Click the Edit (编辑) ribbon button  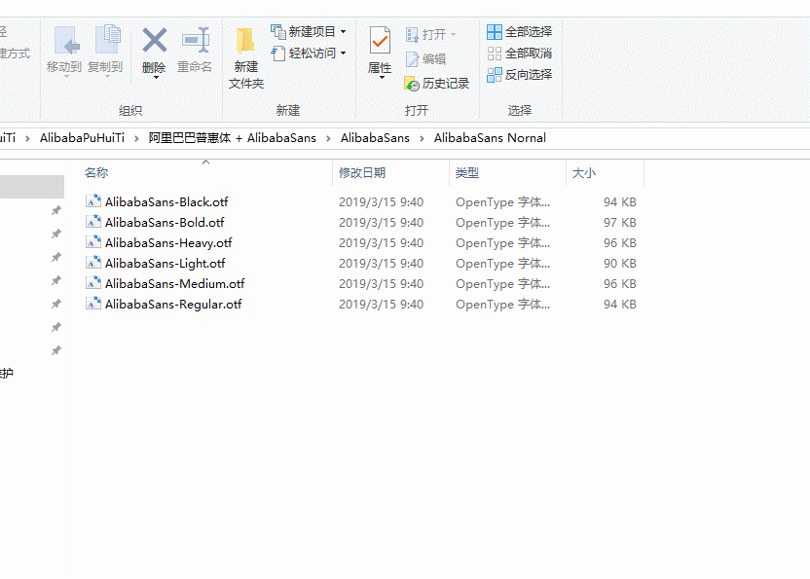pyautogui.click(x=426, y=59)
